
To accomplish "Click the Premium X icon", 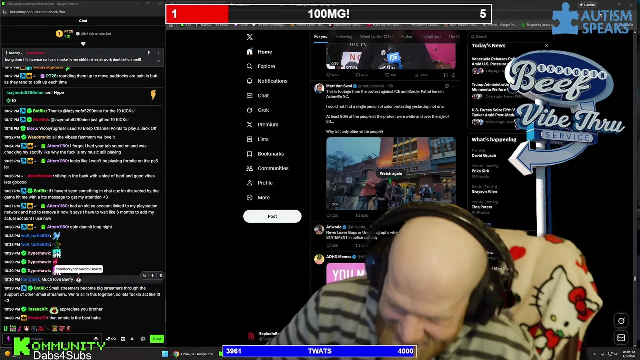I will (249, 124).
